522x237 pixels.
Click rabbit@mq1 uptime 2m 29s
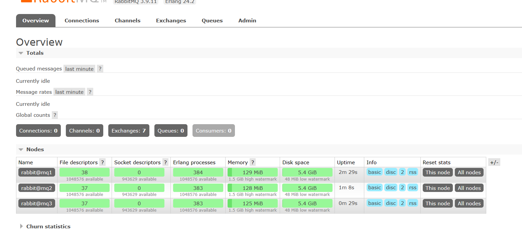coord(348,172)
